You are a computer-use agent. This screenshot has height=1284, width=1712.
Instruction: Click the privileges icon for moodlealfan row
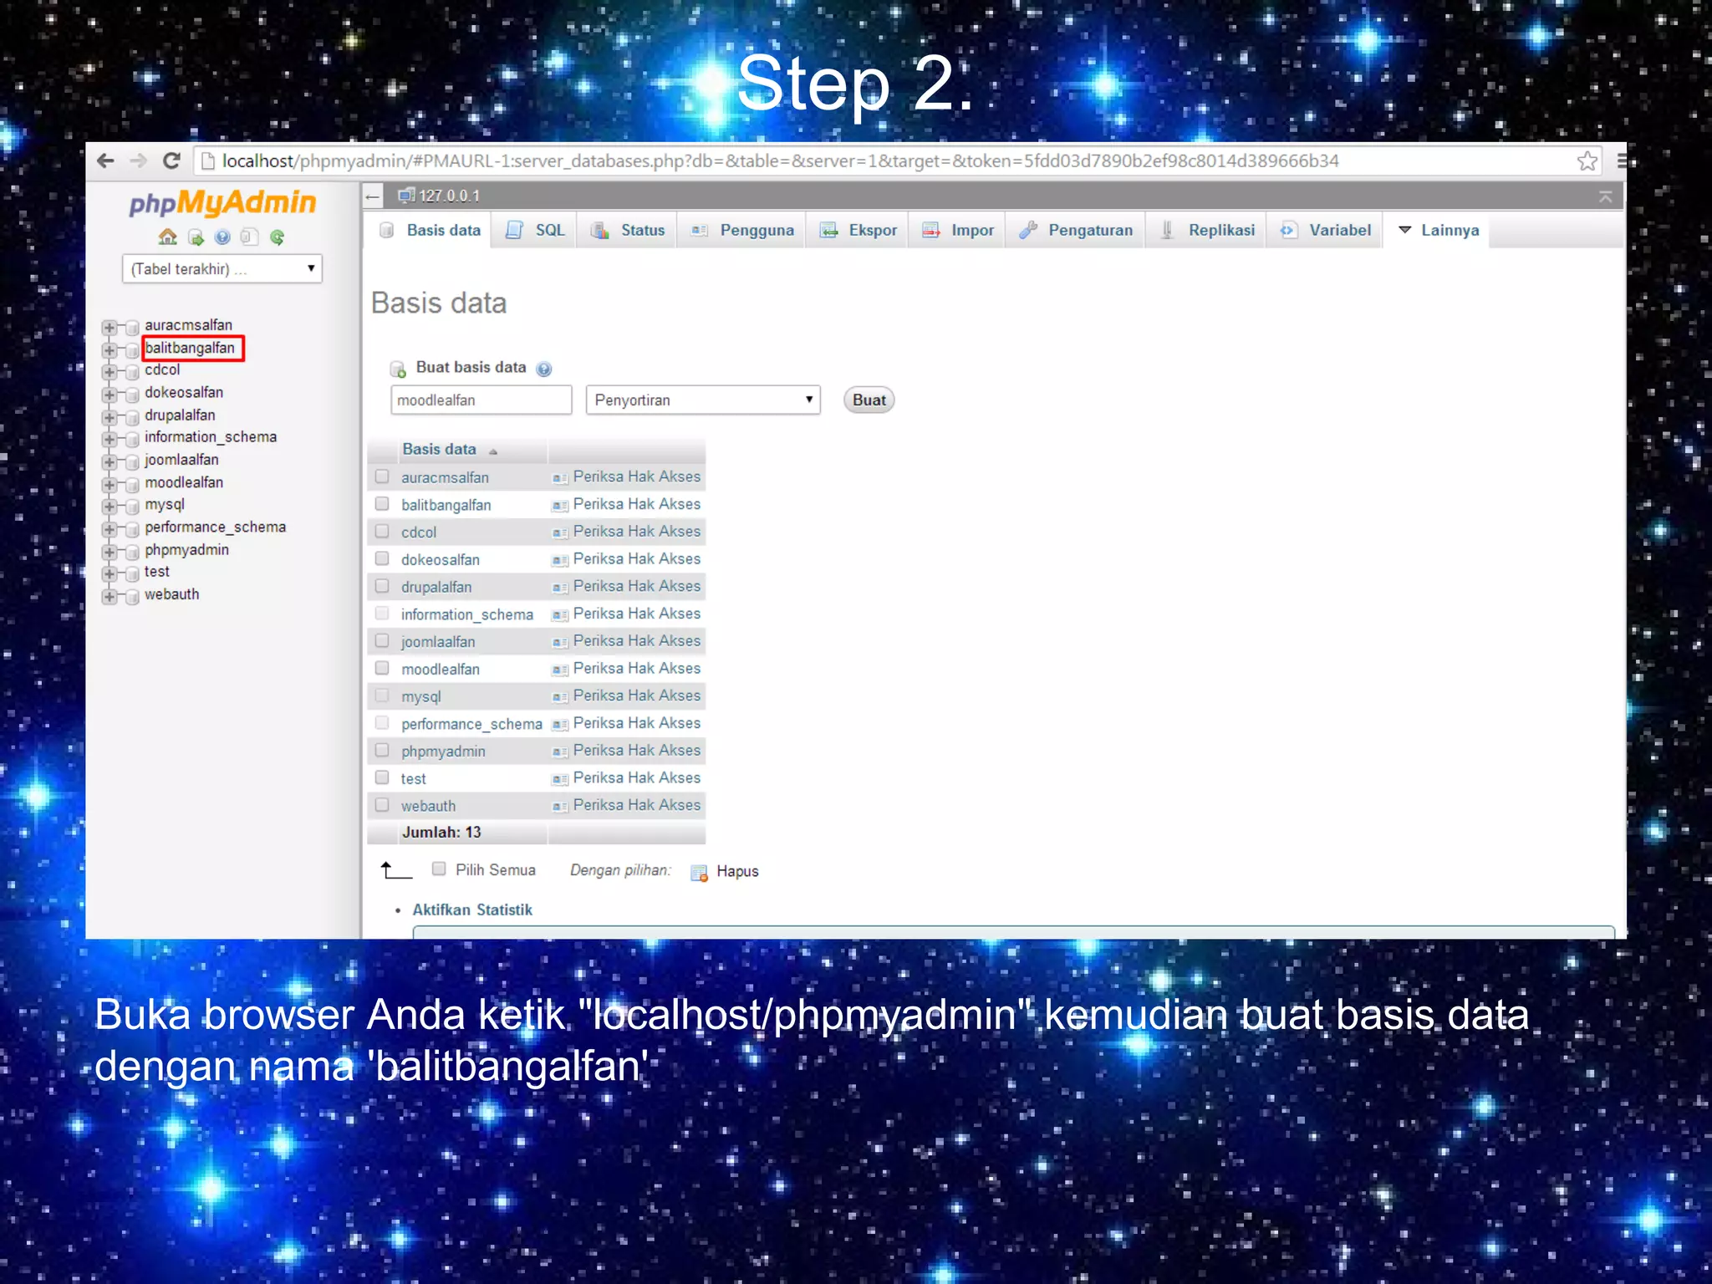click(560, 670)
